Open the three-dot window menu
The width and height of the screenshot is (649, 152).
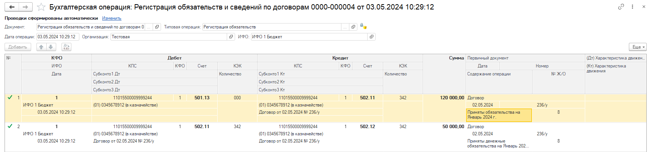(x=632, y=6)
